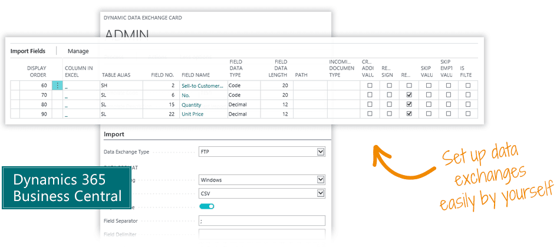
Task: Uncheck the checked RE checkbox in Quantity row
Action: point(409,104)
